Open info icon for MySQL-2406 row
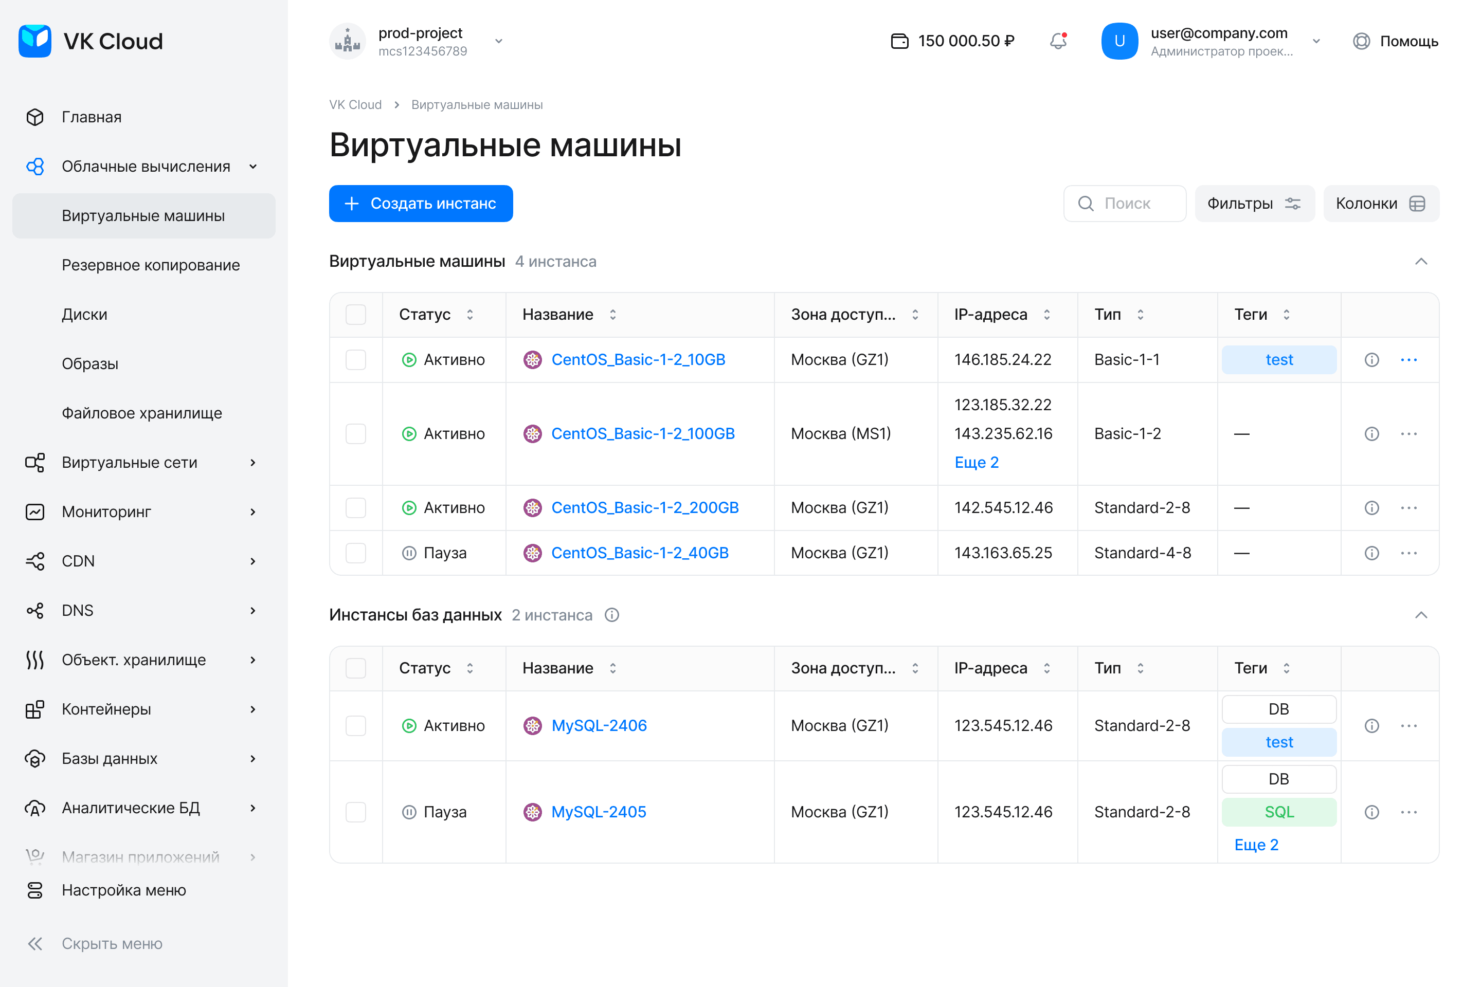 click(x=1371, y=726)
